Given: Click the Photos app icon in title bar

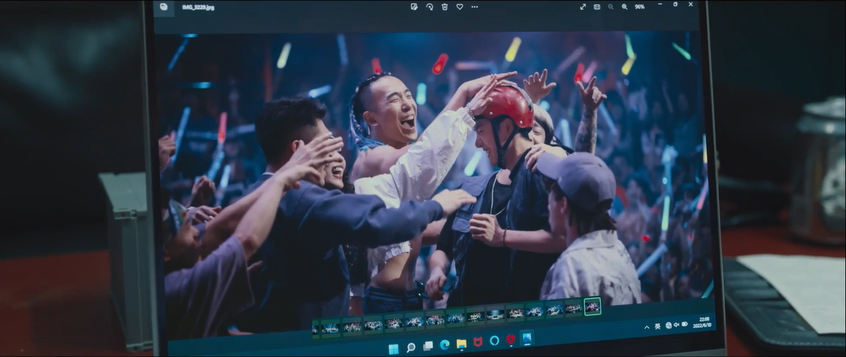Looking at the screenshot, I should [x=164, y=6].
